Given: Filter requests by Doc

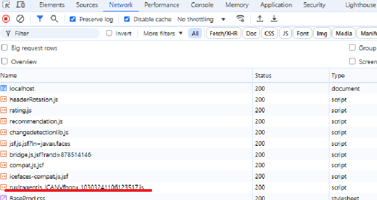Looking at the screenshot, I should tap(251, 33).
